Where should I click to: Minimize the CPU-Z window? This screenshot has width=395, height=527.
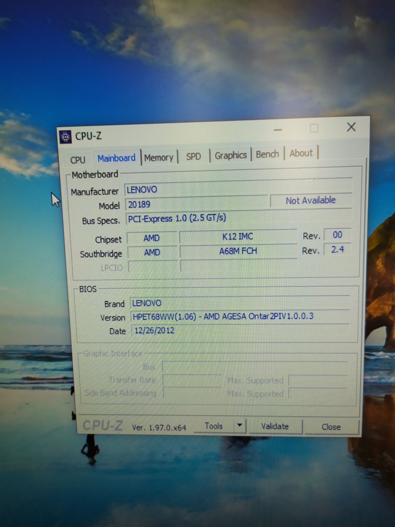click(278, 130)
